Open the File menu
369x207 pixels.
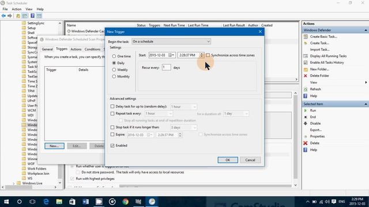5,9
